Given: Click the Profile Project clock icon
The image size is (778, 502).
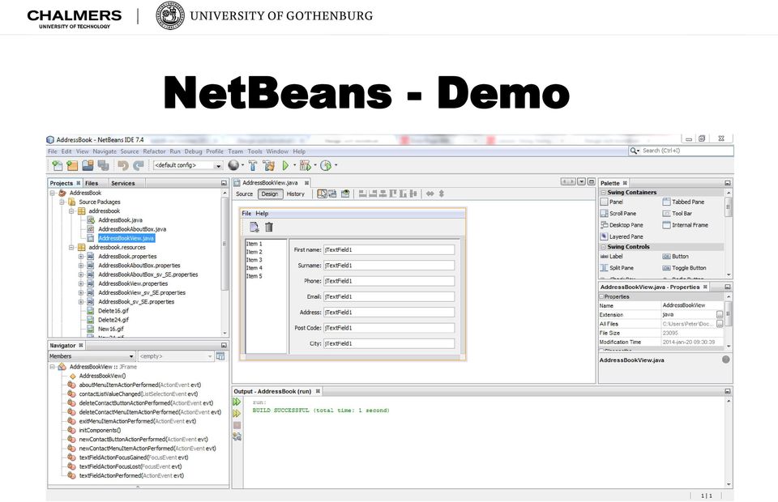Looking at the screenshot, I should [326, 165].
